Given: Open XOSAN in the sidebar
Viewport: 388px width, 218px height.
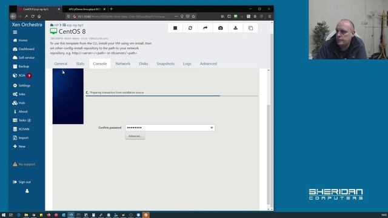Looking at the screenshot, I should (x=21, y=129).
